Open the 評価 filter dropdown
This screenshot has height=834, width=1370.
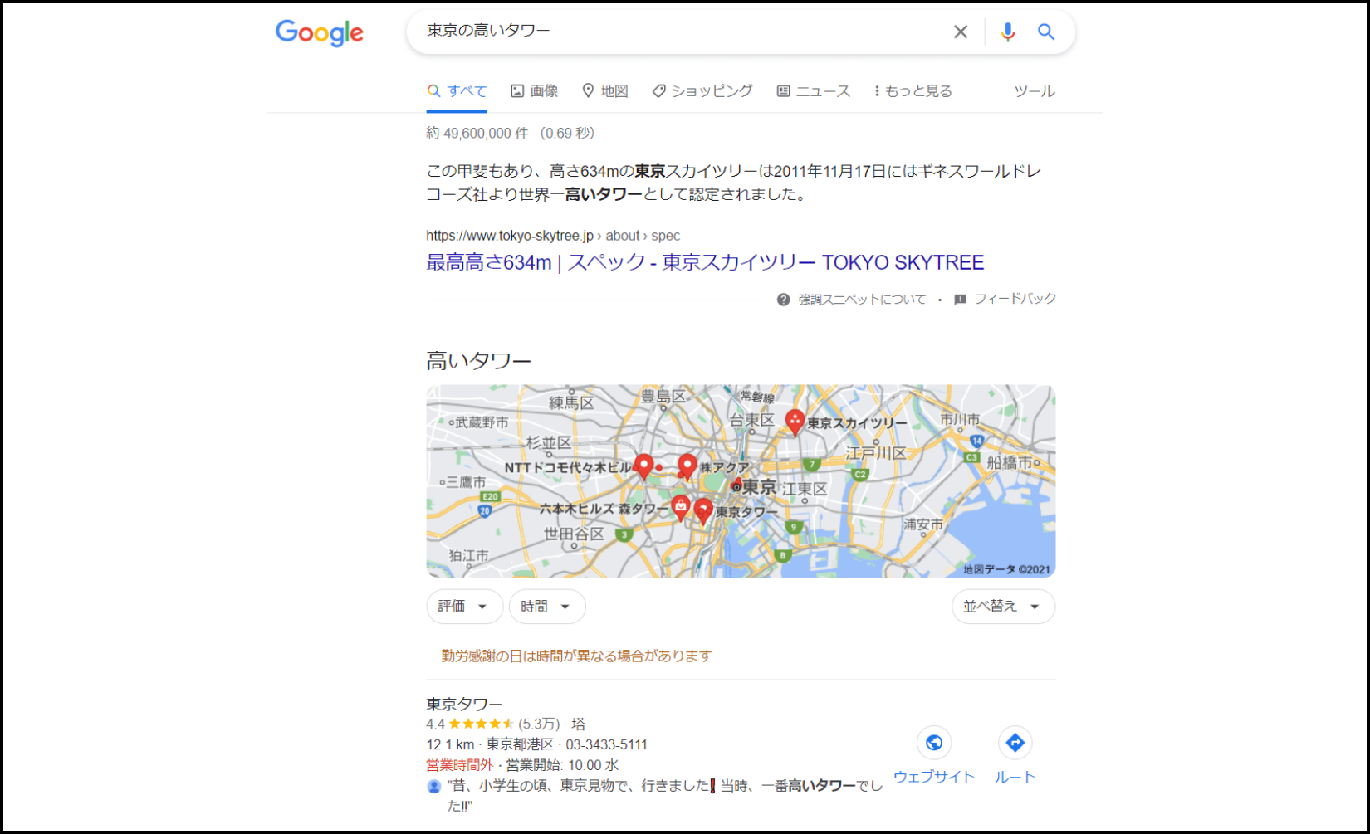[465, 607]
